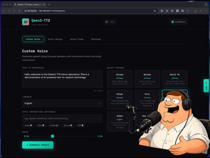Click the undefined status indicator badge
This screenshot has height=158, width=210.
(x=178, y=22)
